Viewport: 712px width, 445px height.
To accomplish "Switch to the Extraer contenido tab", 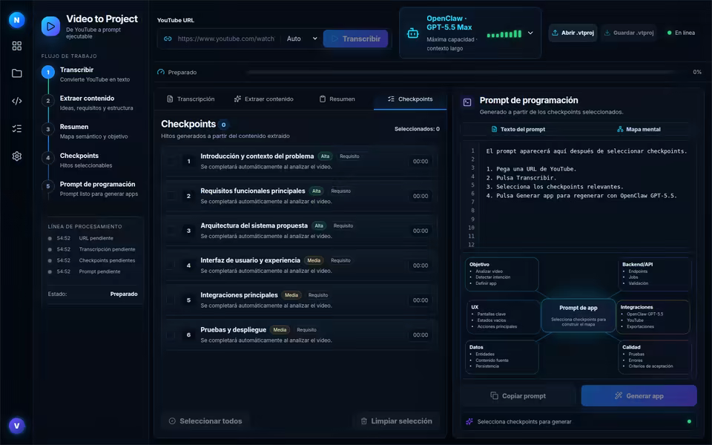I will [264, 99].
